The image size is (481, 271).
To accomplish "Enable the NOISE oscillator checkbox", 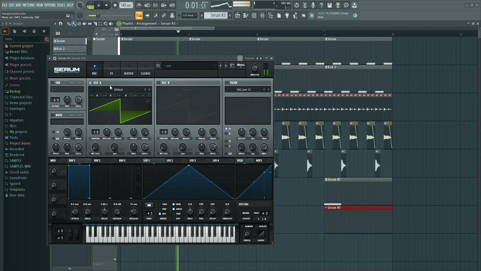I will click(x=53, y=115).
